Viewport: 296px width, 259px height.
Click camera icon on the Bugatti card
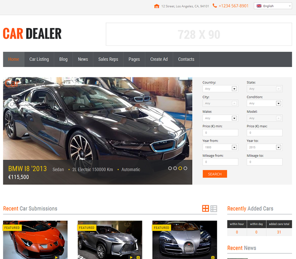coord(213,257)
